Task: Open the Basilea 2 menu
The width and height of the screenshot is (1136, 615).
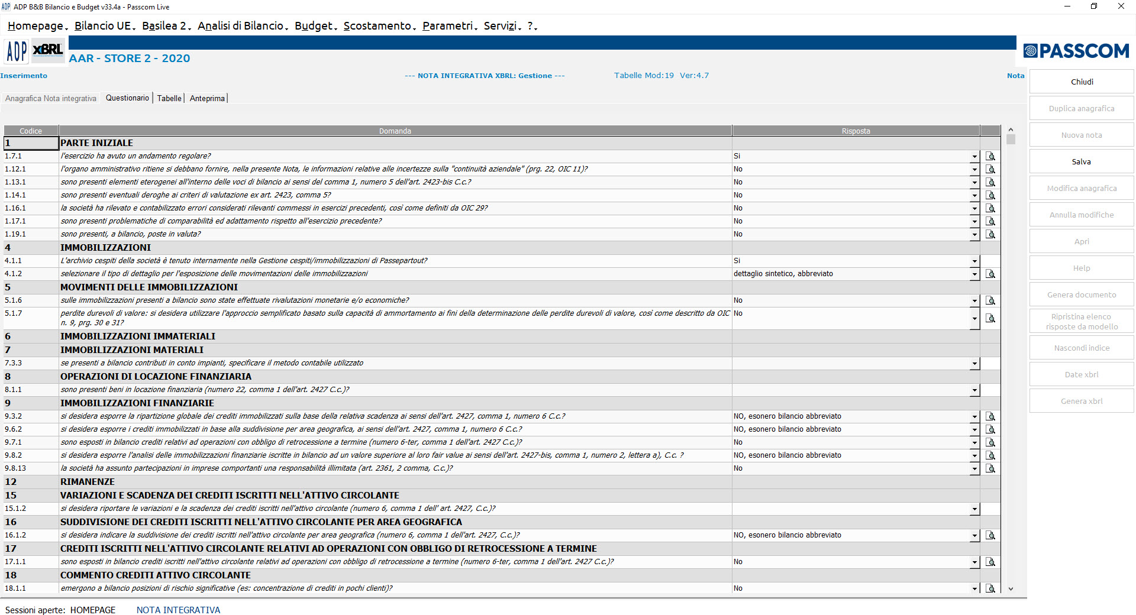Action: (166, 26)
